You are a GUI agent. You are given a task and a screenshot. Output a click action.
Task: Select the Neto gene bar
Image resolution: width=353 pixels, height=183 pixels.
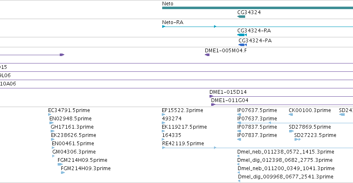[x=258, y=8]
